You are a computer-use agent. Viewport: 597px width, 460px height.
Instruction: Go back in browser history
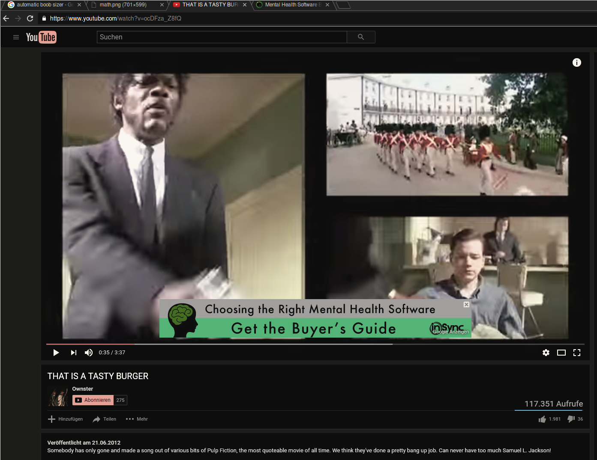pyautogui.click(x=6, y=18)
